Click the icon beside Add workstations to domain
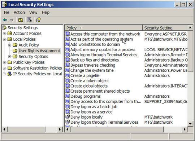 pyautogui.click(x=68, y=44)
